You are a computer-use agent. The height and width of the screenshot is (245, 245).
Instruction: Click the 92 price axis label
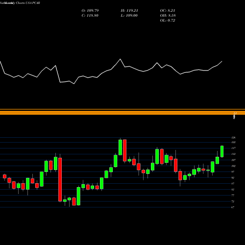233,178
